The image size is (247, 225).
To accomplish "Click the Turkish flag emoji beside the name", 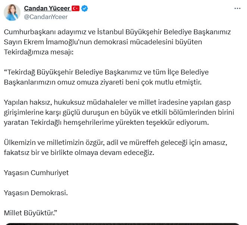I will (75, 8).
